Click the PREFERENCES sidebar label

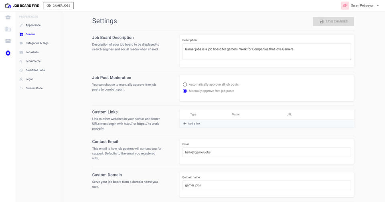pos(28,17)
